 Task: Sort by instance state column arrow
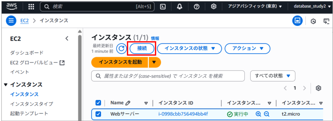(x=270, y=103)
